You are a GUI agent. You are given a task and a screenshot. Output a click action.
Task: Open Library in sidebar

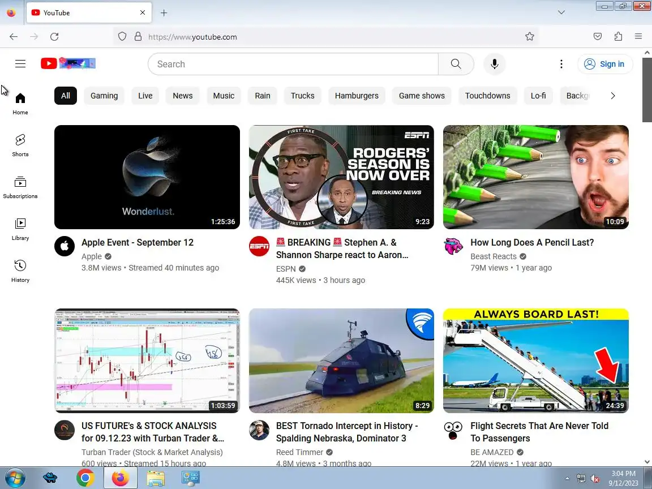click(x=20, y=230)
